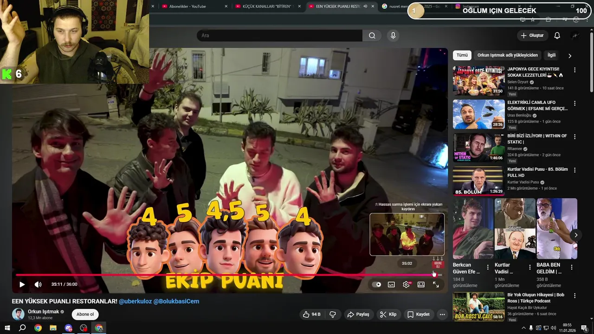
Task: Toggle the autoplay switch in player
Action: [376, 285]
